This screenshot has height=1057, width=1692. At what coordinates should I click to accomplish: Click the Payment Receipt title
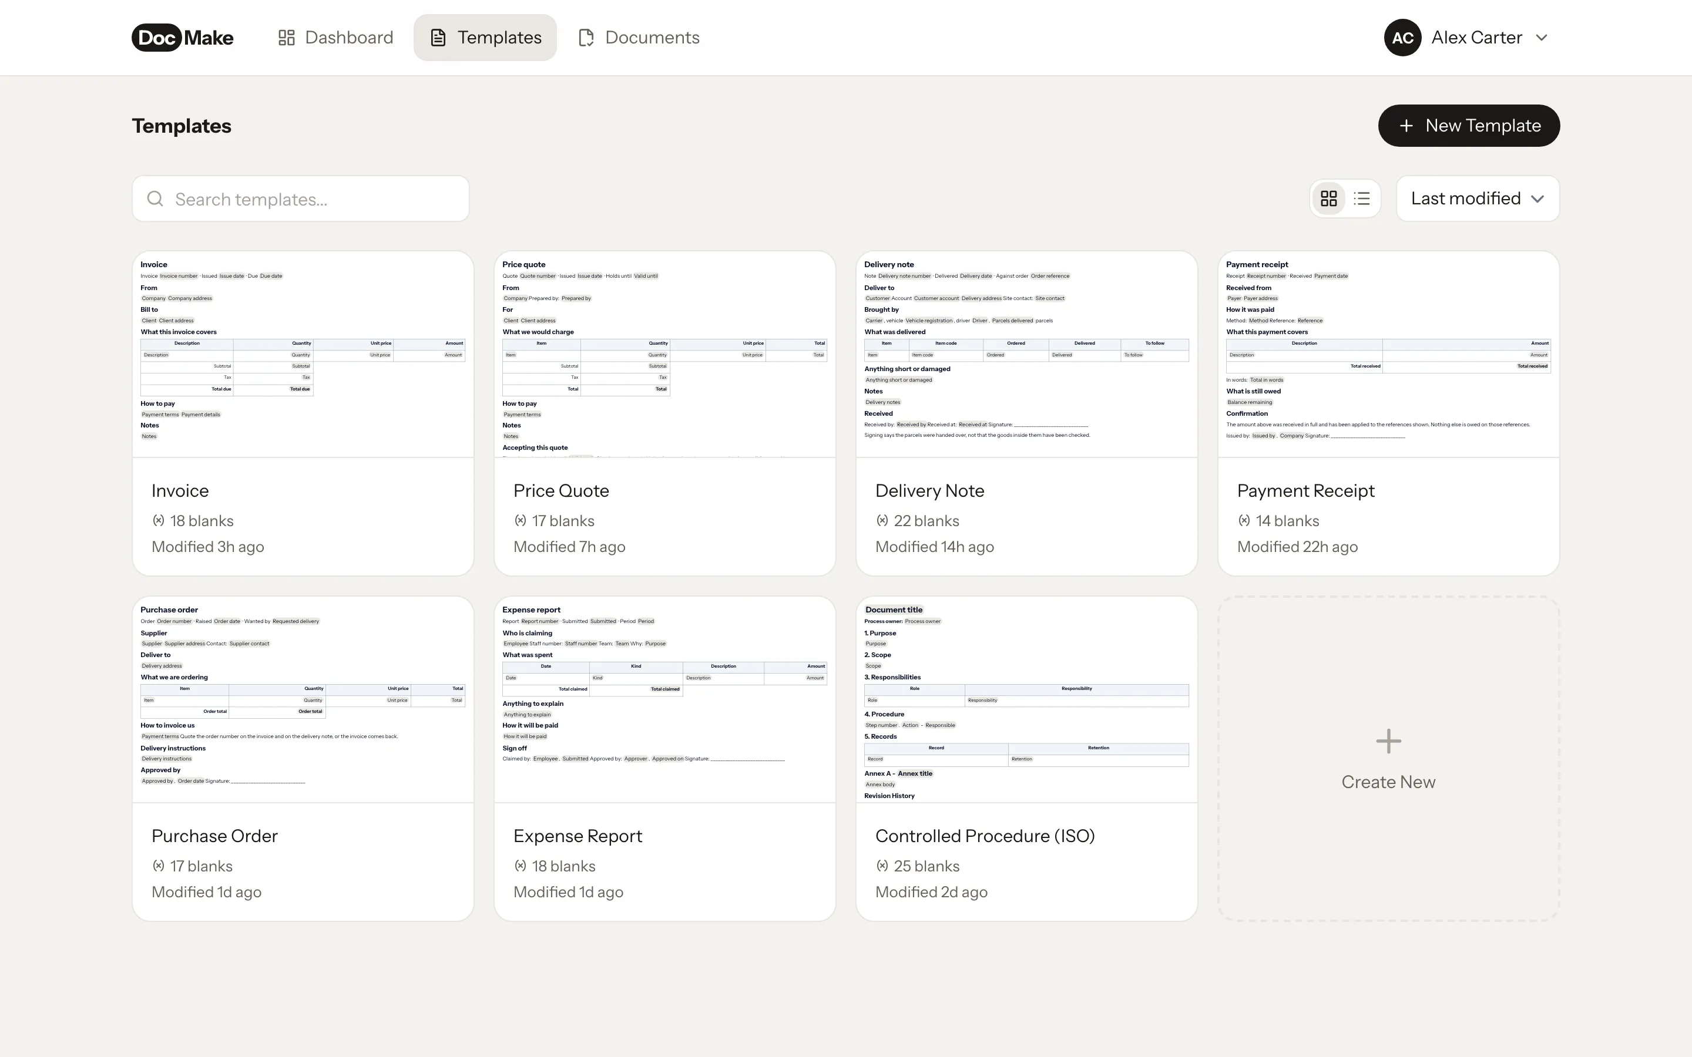point(1305,491)
